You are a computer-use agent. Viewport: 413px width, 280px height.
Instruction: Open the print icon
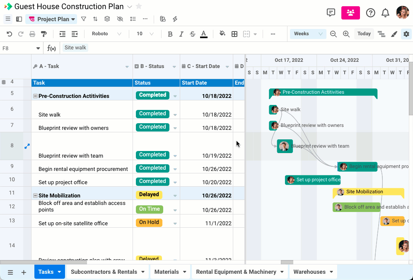point(32,34)
